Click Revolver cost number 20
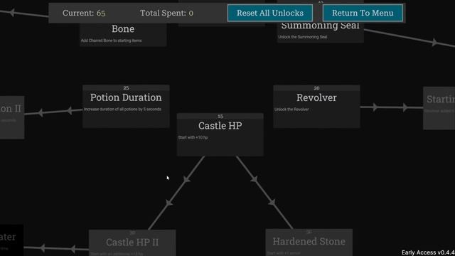This screenshot has height=256, width=455. [316, 88]
